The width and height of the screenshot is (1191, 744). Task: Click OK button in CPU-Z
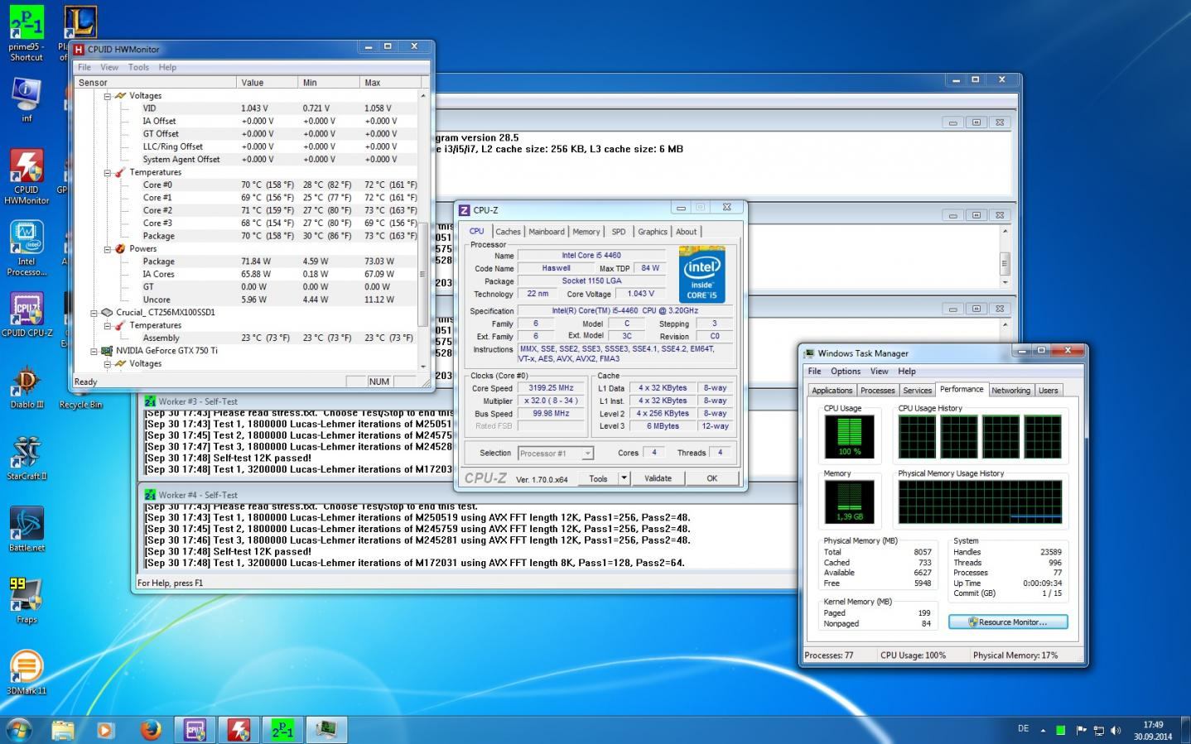coord(711,478)
